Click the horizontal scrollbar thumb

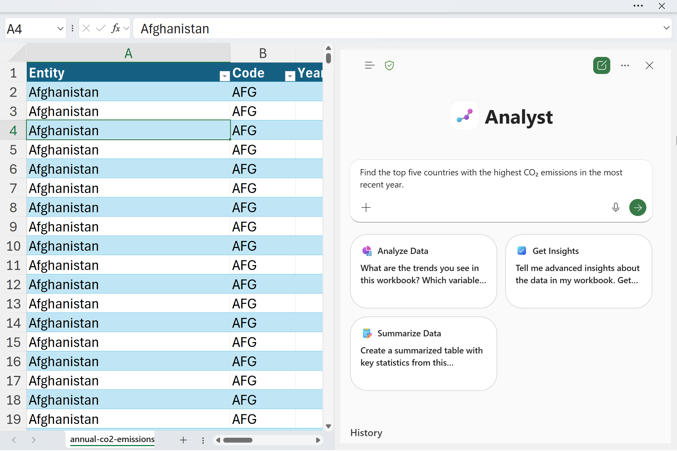(x=238, y=440)
